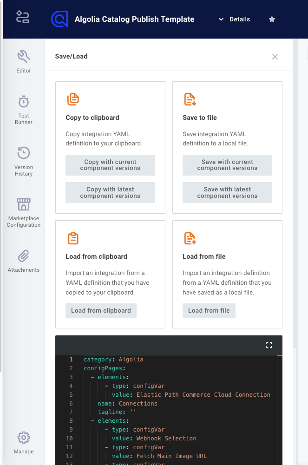The height and width of the screenshot is (465, 308).
Task: Click the 'category: Algolia' code line
Action: tap(113, 360)
